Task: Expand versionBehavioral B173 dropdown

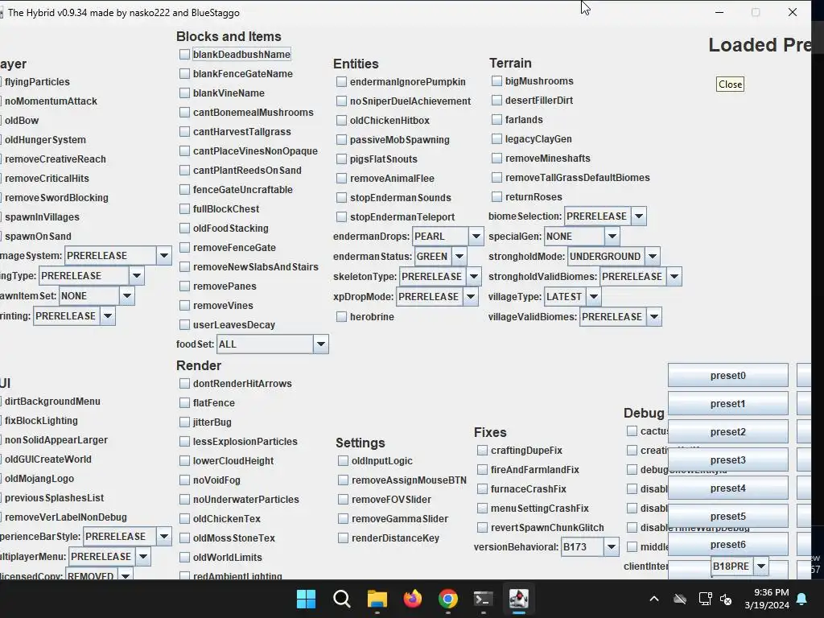Action: [611, 546]
